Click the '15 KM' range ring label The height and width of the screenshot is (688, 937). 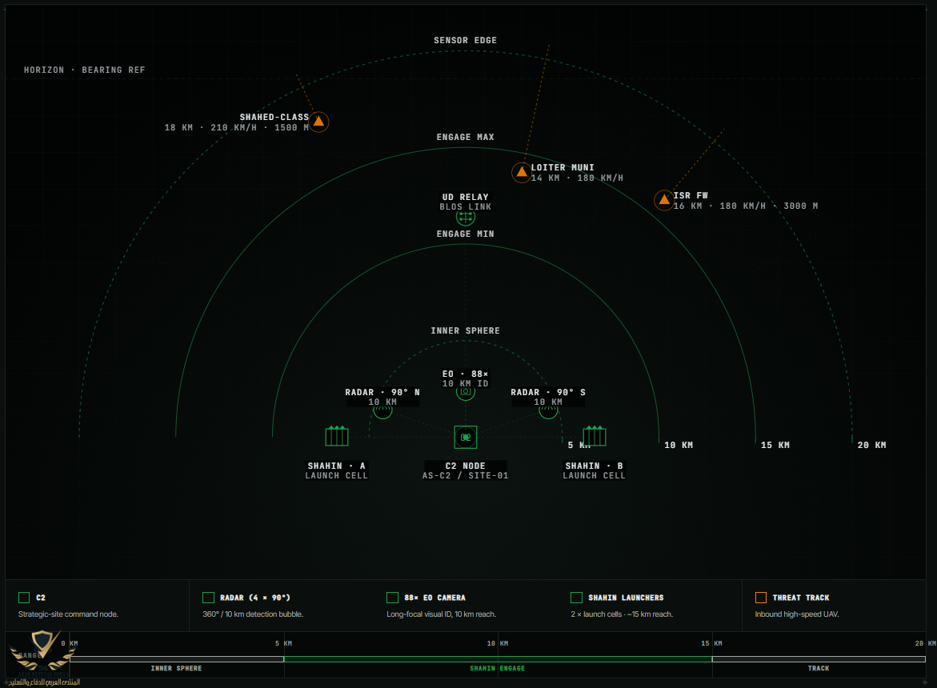[x=775, y=445]
